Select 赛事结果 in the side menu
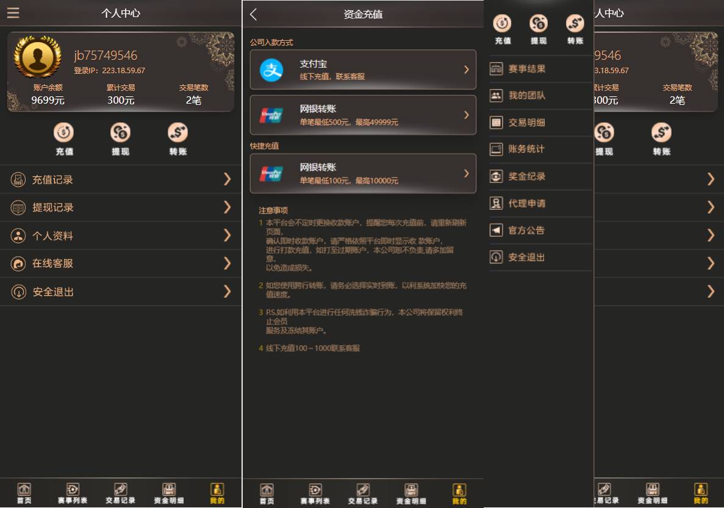 click(x=540, y=69)
